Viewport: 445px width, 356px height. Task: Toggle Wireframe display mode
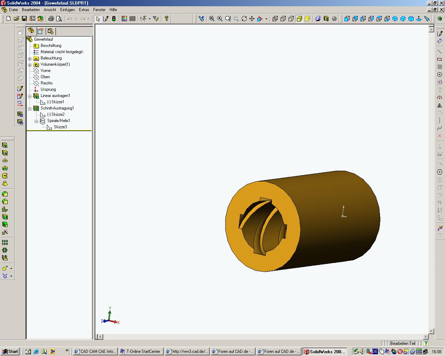point(275,19)
